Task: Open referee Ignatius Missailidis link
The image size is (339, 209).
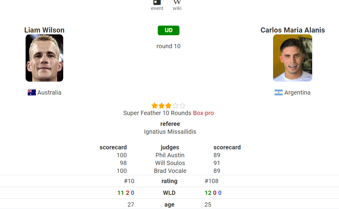Action: pyautogui.click(x=170, y=132)
